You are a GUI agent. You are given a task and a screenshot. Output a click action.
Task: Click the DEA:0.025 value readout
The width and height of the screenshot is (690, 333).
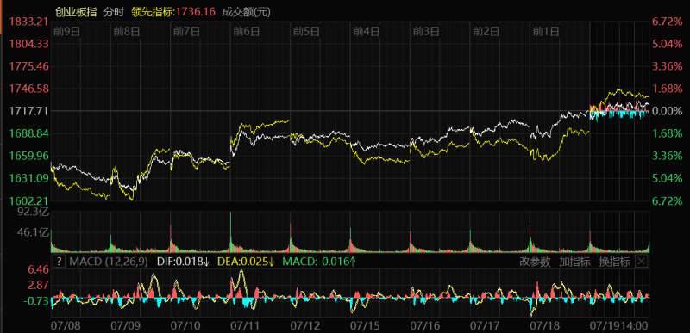coord(246,262)
